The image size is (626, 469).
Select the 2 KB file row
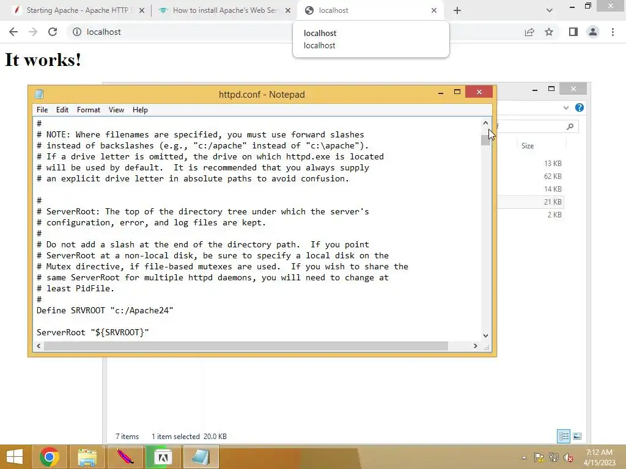pyautogui.click(x=531, y=214)
